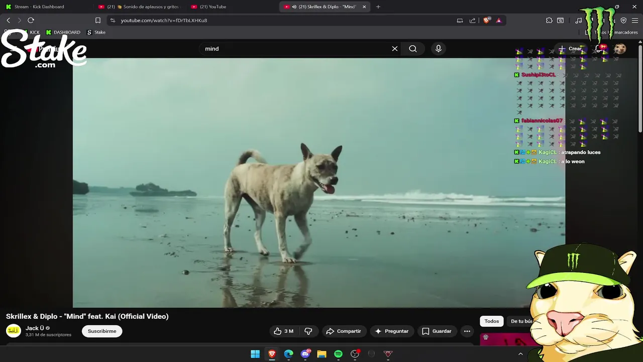Open the Brave VPN shield icon

[623, 20]
